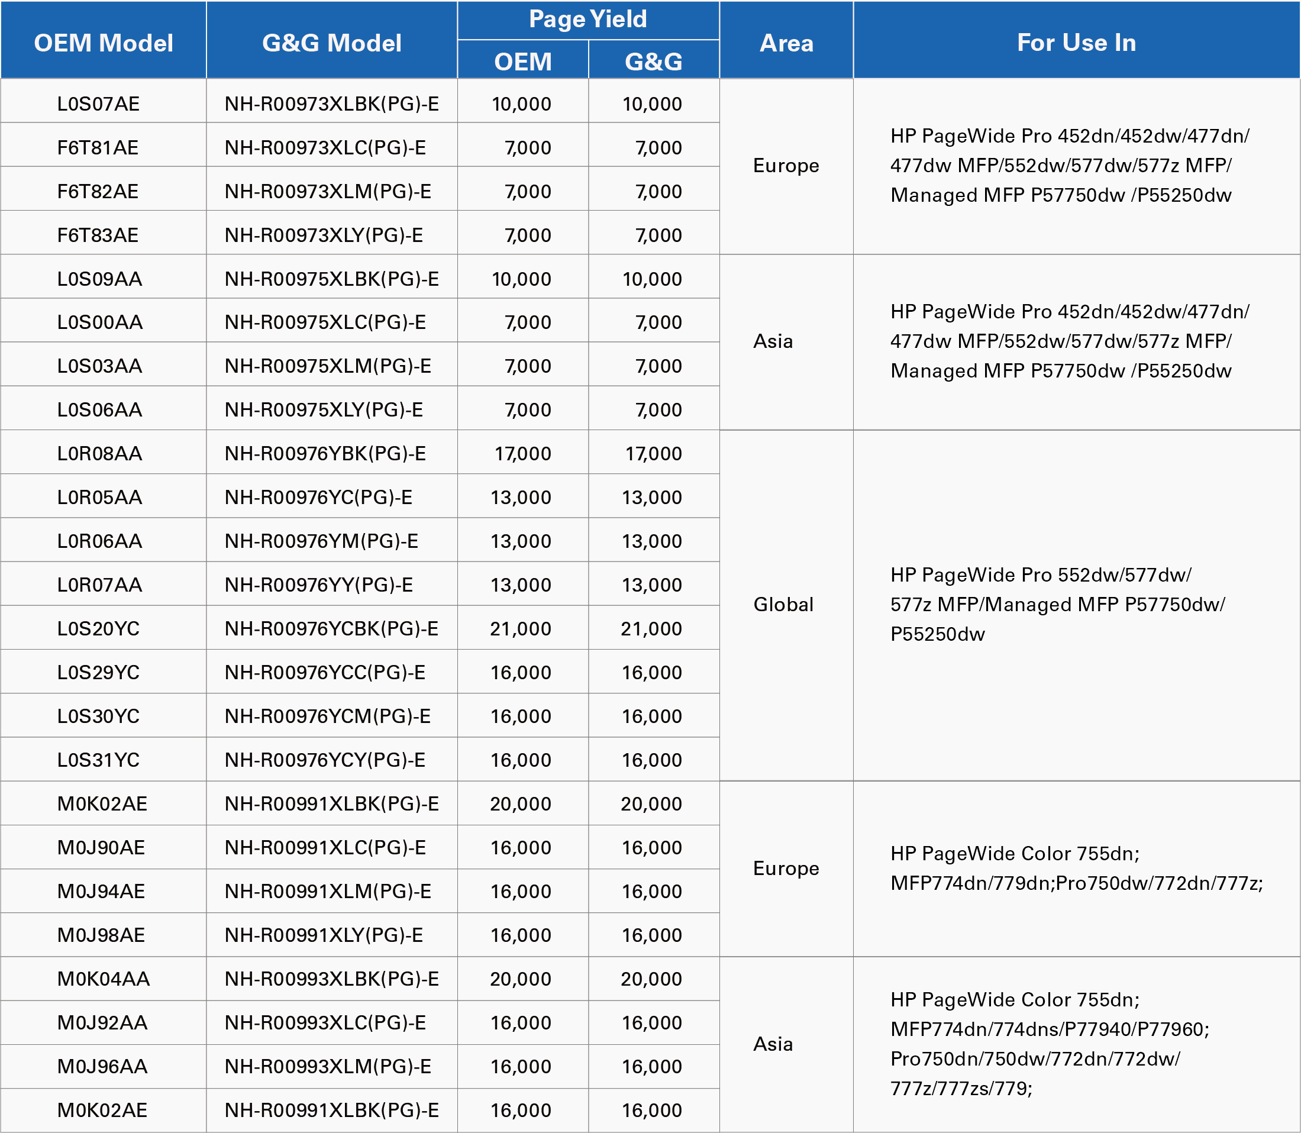1301x1133 pixels.
Task: Pick the M0J96AA OEM model cell
Action: coord(103,1066)
